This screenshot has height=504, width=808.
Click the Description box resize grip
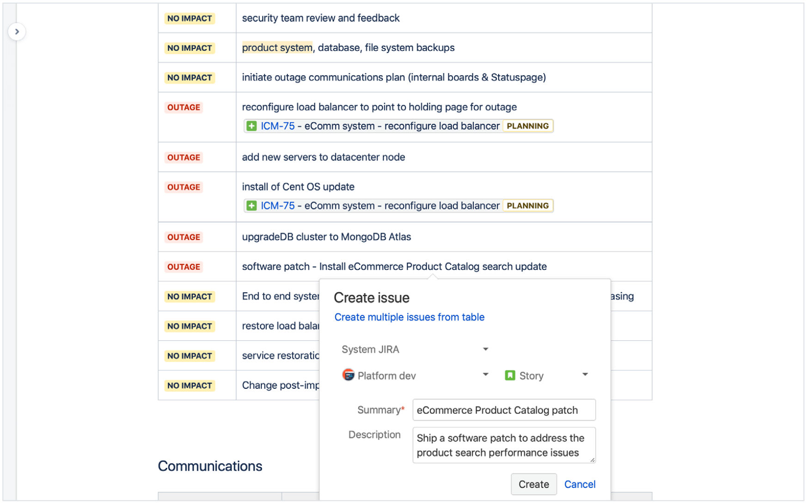coord(593,461)
